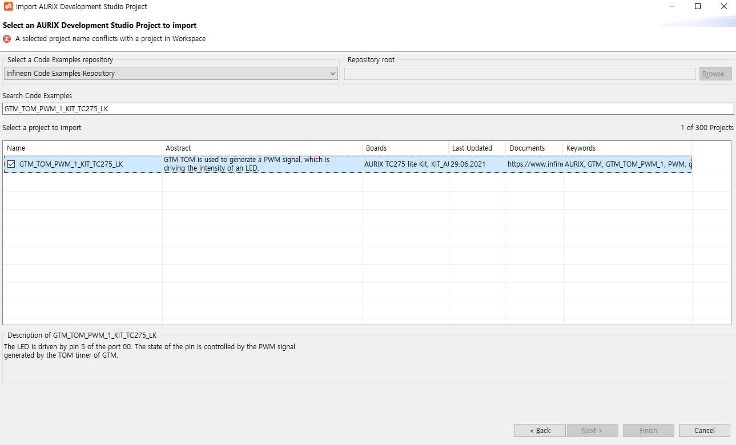Click the AURIX Development Studio title bar icon

tap(9, 7)
